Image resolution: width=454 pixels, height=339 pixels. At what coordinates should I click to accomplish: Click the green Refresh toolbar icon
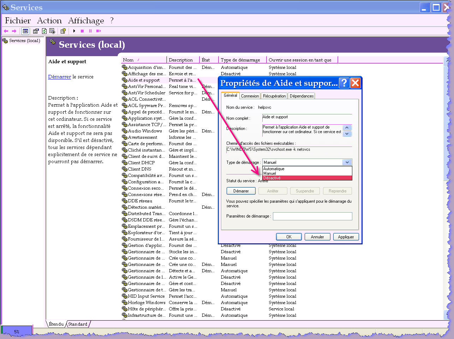[44, 31]
